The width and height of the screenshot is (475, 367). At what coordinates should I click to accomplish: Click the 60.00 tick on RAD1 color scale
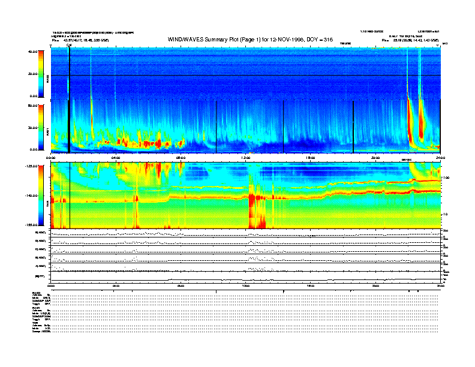(32, 106)
